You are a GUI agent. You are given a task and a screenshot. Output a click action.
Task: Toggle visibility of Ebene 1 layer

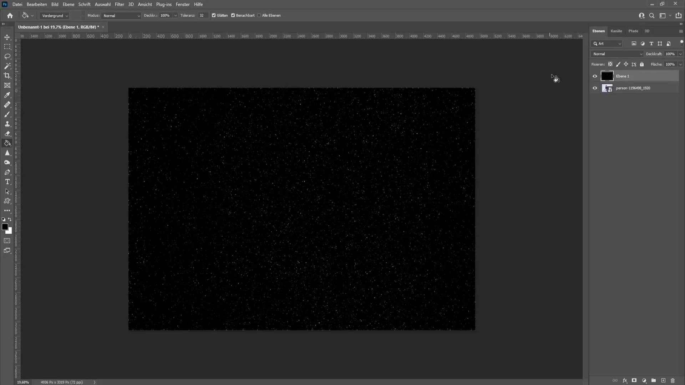click(595, 76)
